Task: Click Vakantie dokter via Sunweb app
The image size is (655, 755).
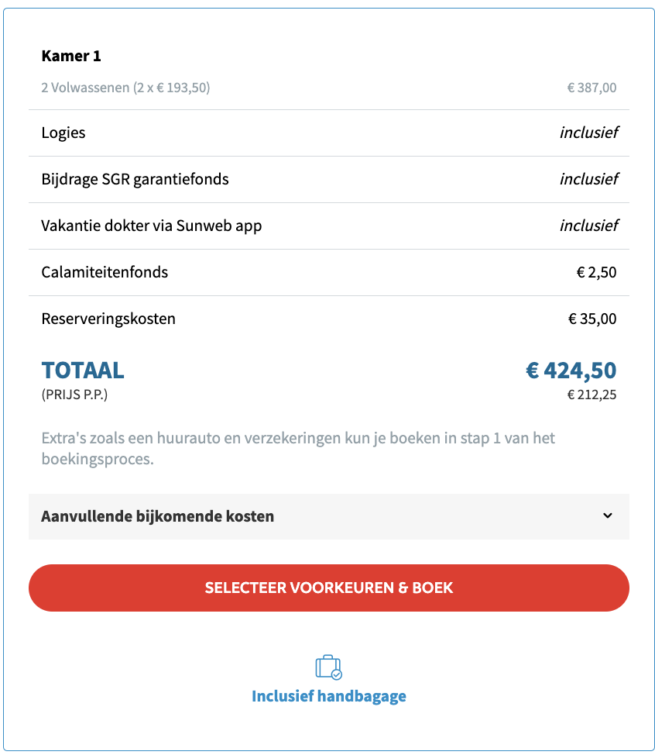Action: 152,226
